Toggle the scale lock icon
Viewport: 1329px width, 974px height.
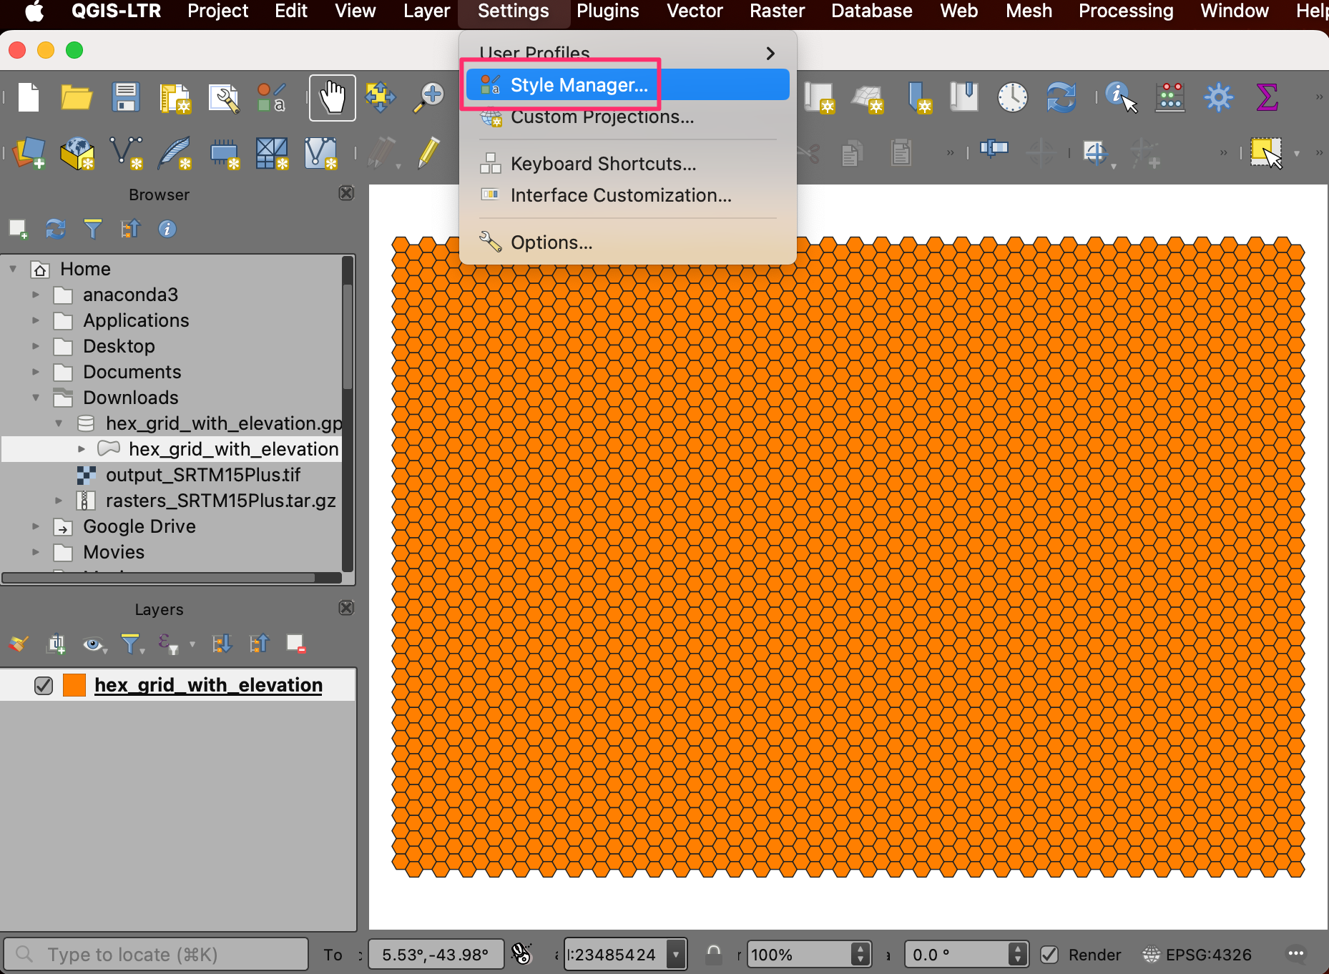[x=714, y=954]
